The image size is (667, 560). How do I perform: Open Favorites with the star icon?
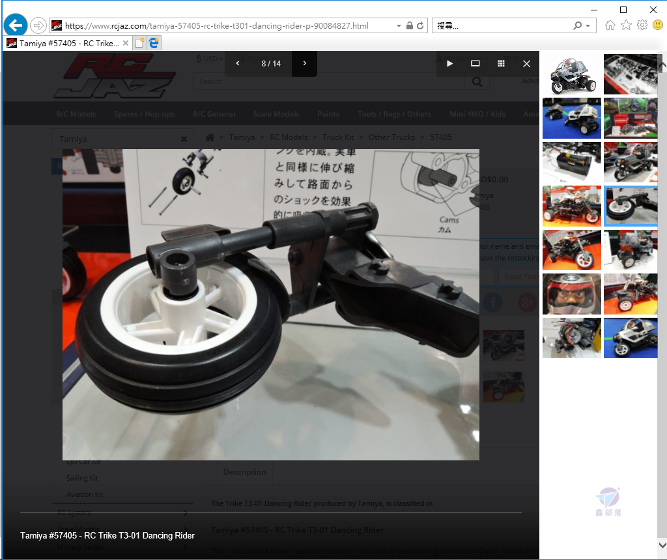626,25
